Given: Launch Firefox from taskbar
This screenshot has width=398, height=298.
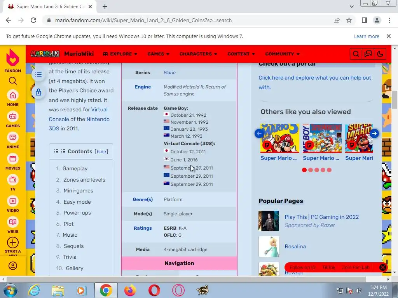Looking at the screenshot, I should 130,290.
